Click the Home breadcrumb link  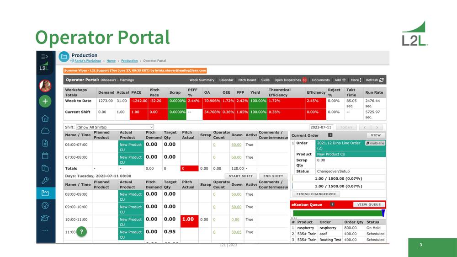tap(111, 61)
